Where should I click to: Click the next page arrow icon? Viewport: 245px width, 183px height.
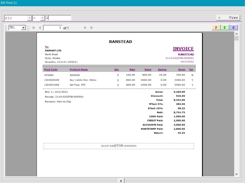[x=85, y=28]
